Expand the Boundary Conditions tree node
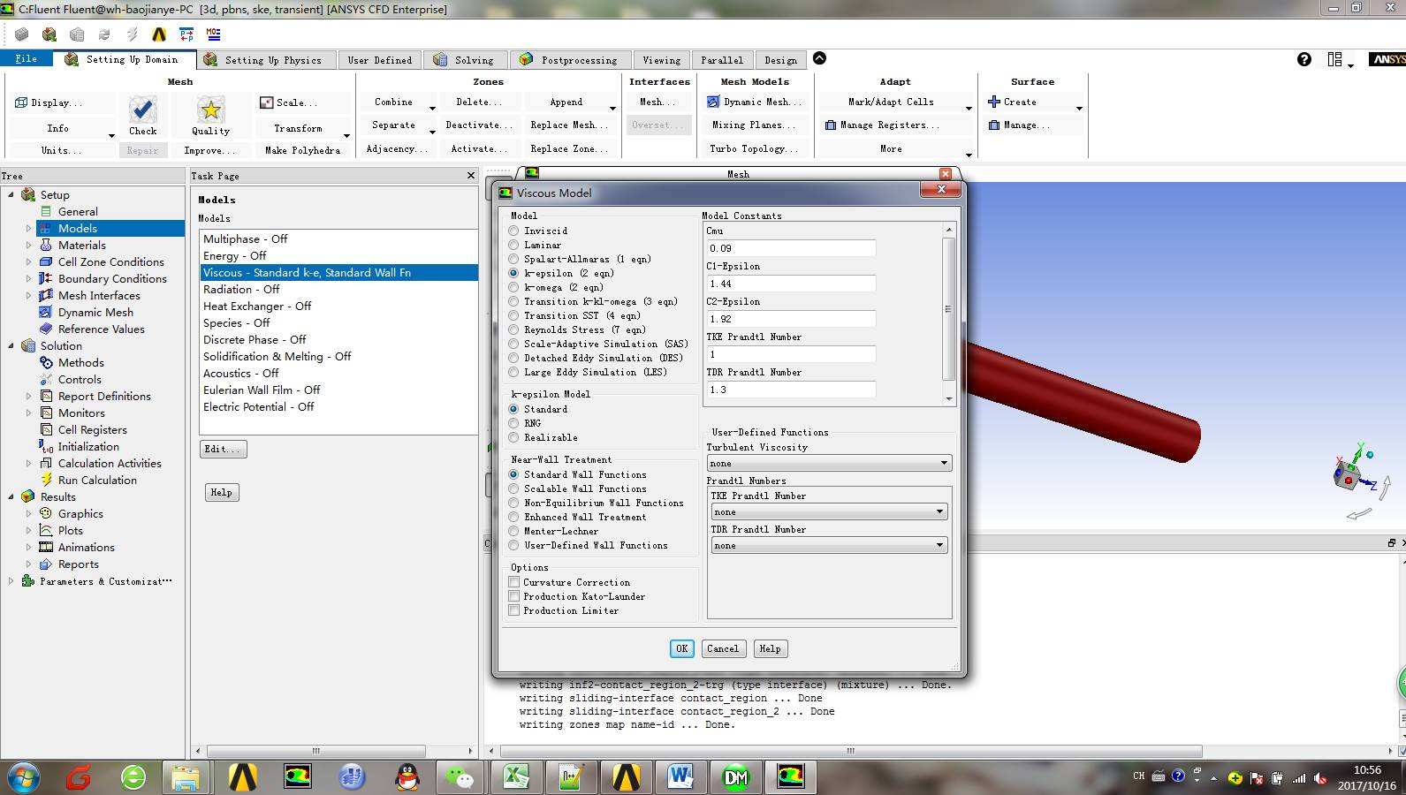 pos(28,278)
